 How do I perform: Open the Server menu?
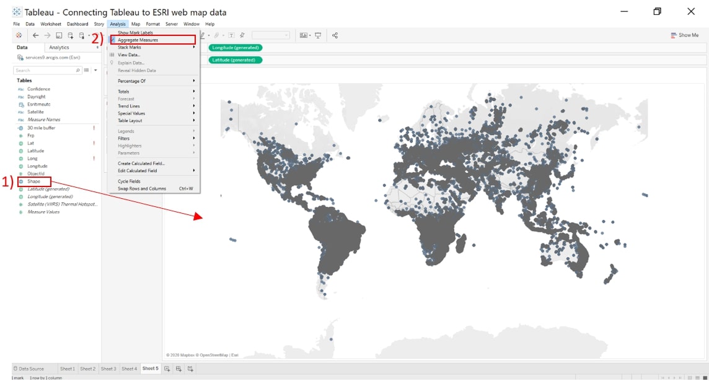pos(172,24)
